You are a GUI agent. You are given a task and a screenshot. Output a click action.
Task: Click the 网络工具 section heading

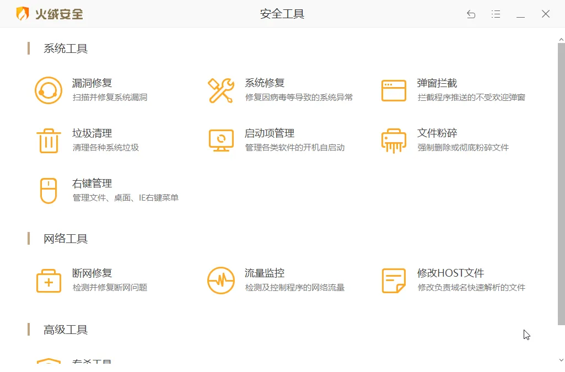click(x=66, y=239)
